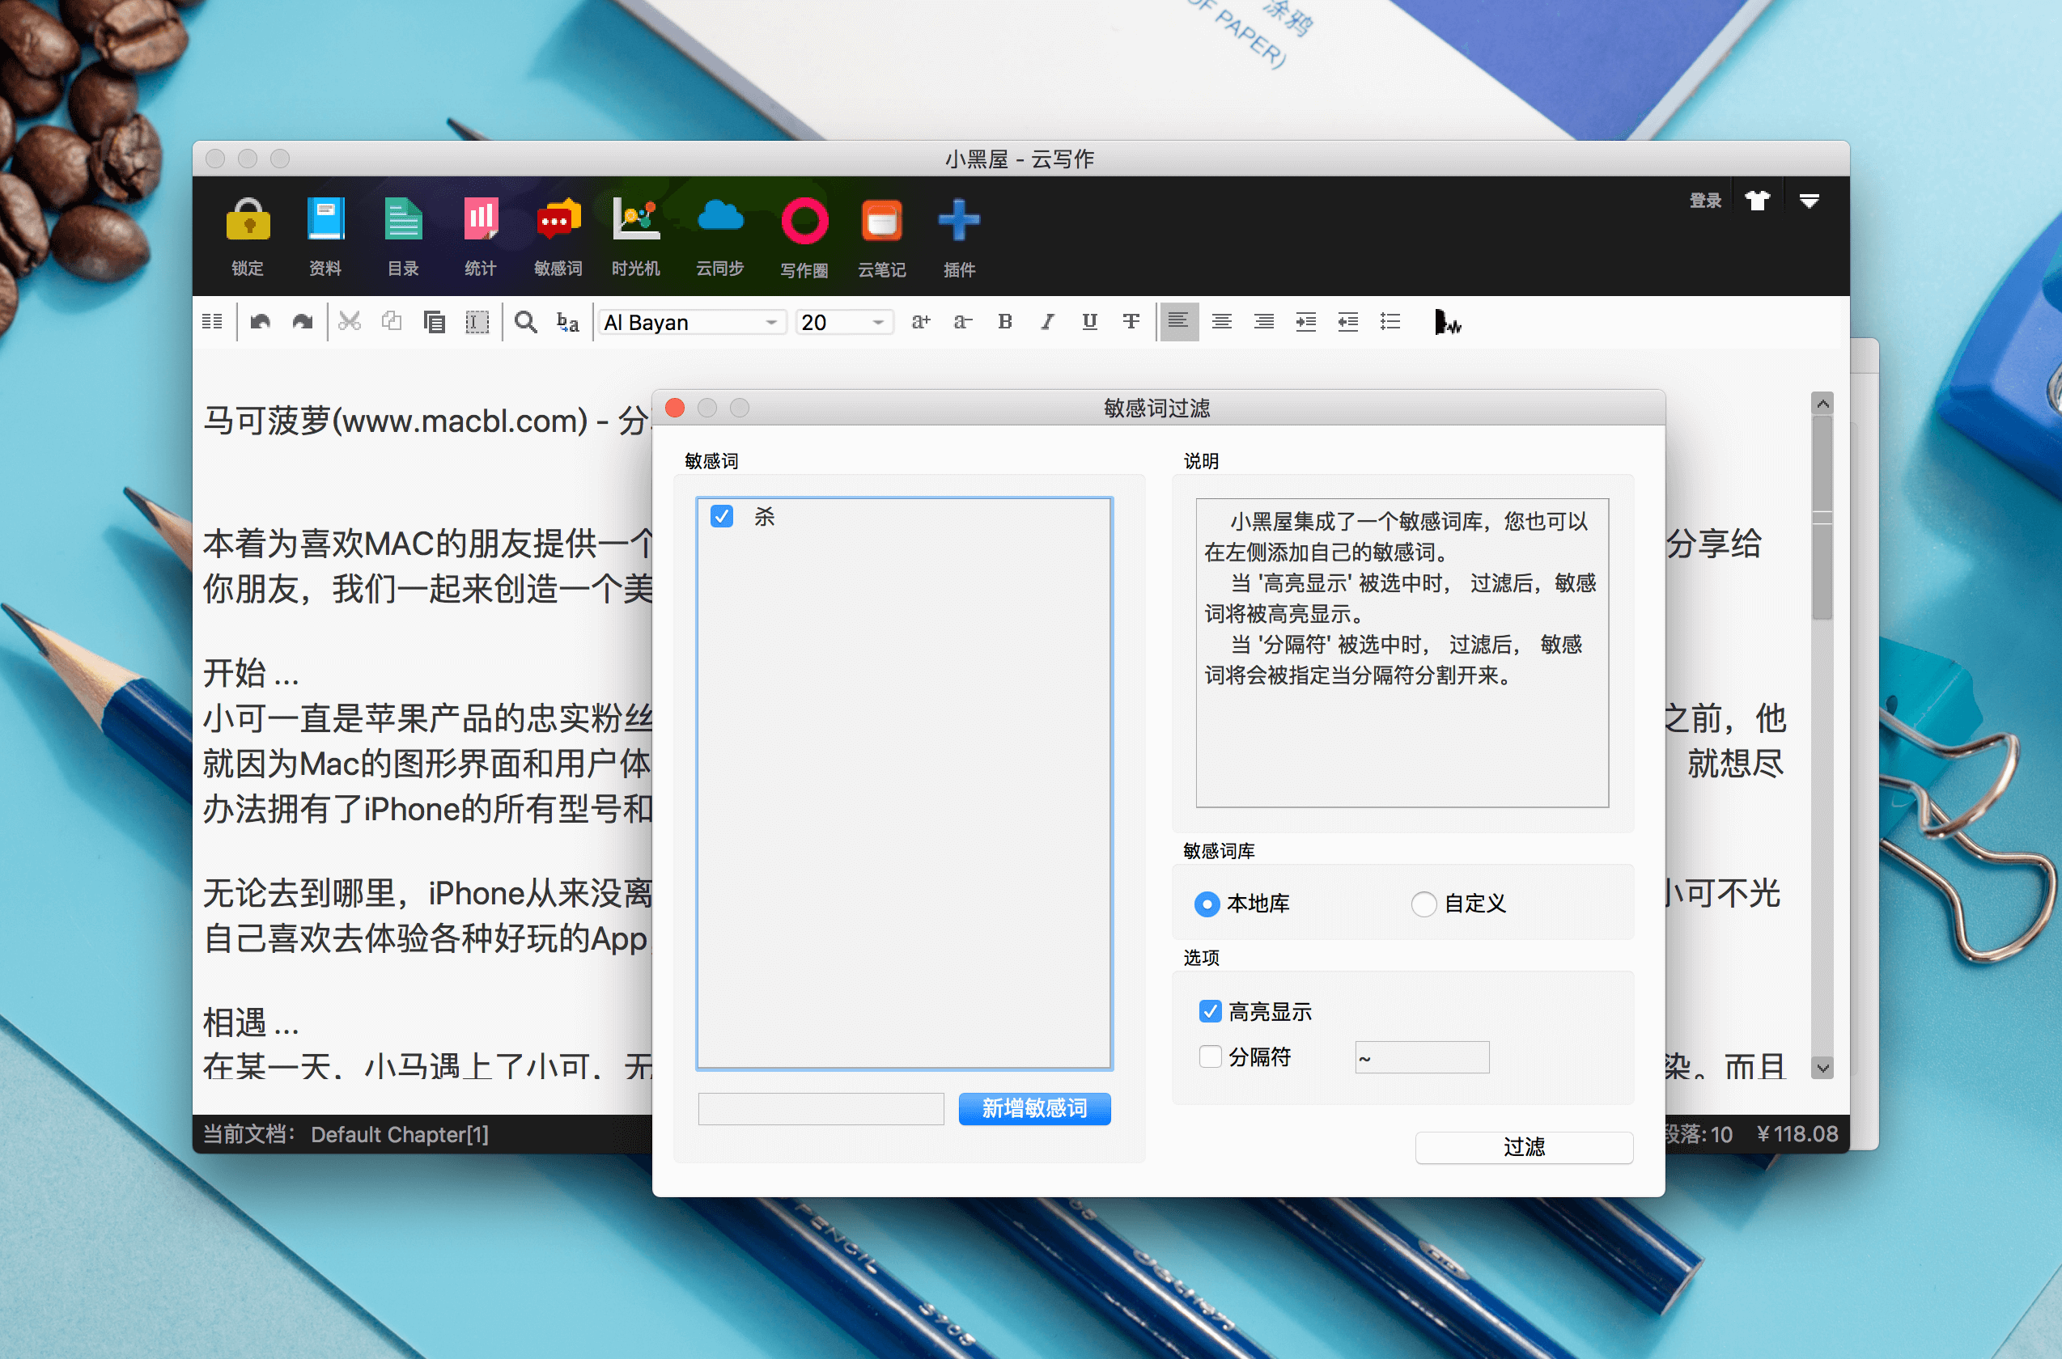Open the font size 20 dropdown

pos(845,323)
